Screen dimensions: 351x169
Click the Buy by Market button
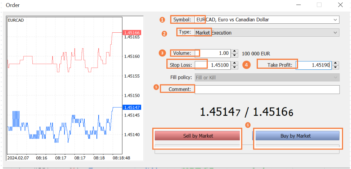point(296,136)
